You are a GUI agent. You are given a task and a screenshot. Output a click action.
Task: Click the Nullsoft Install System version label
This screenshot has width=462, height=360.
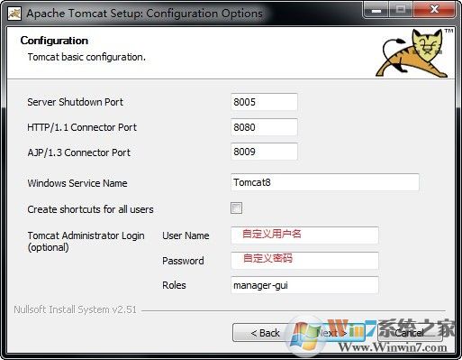(76, 309)
